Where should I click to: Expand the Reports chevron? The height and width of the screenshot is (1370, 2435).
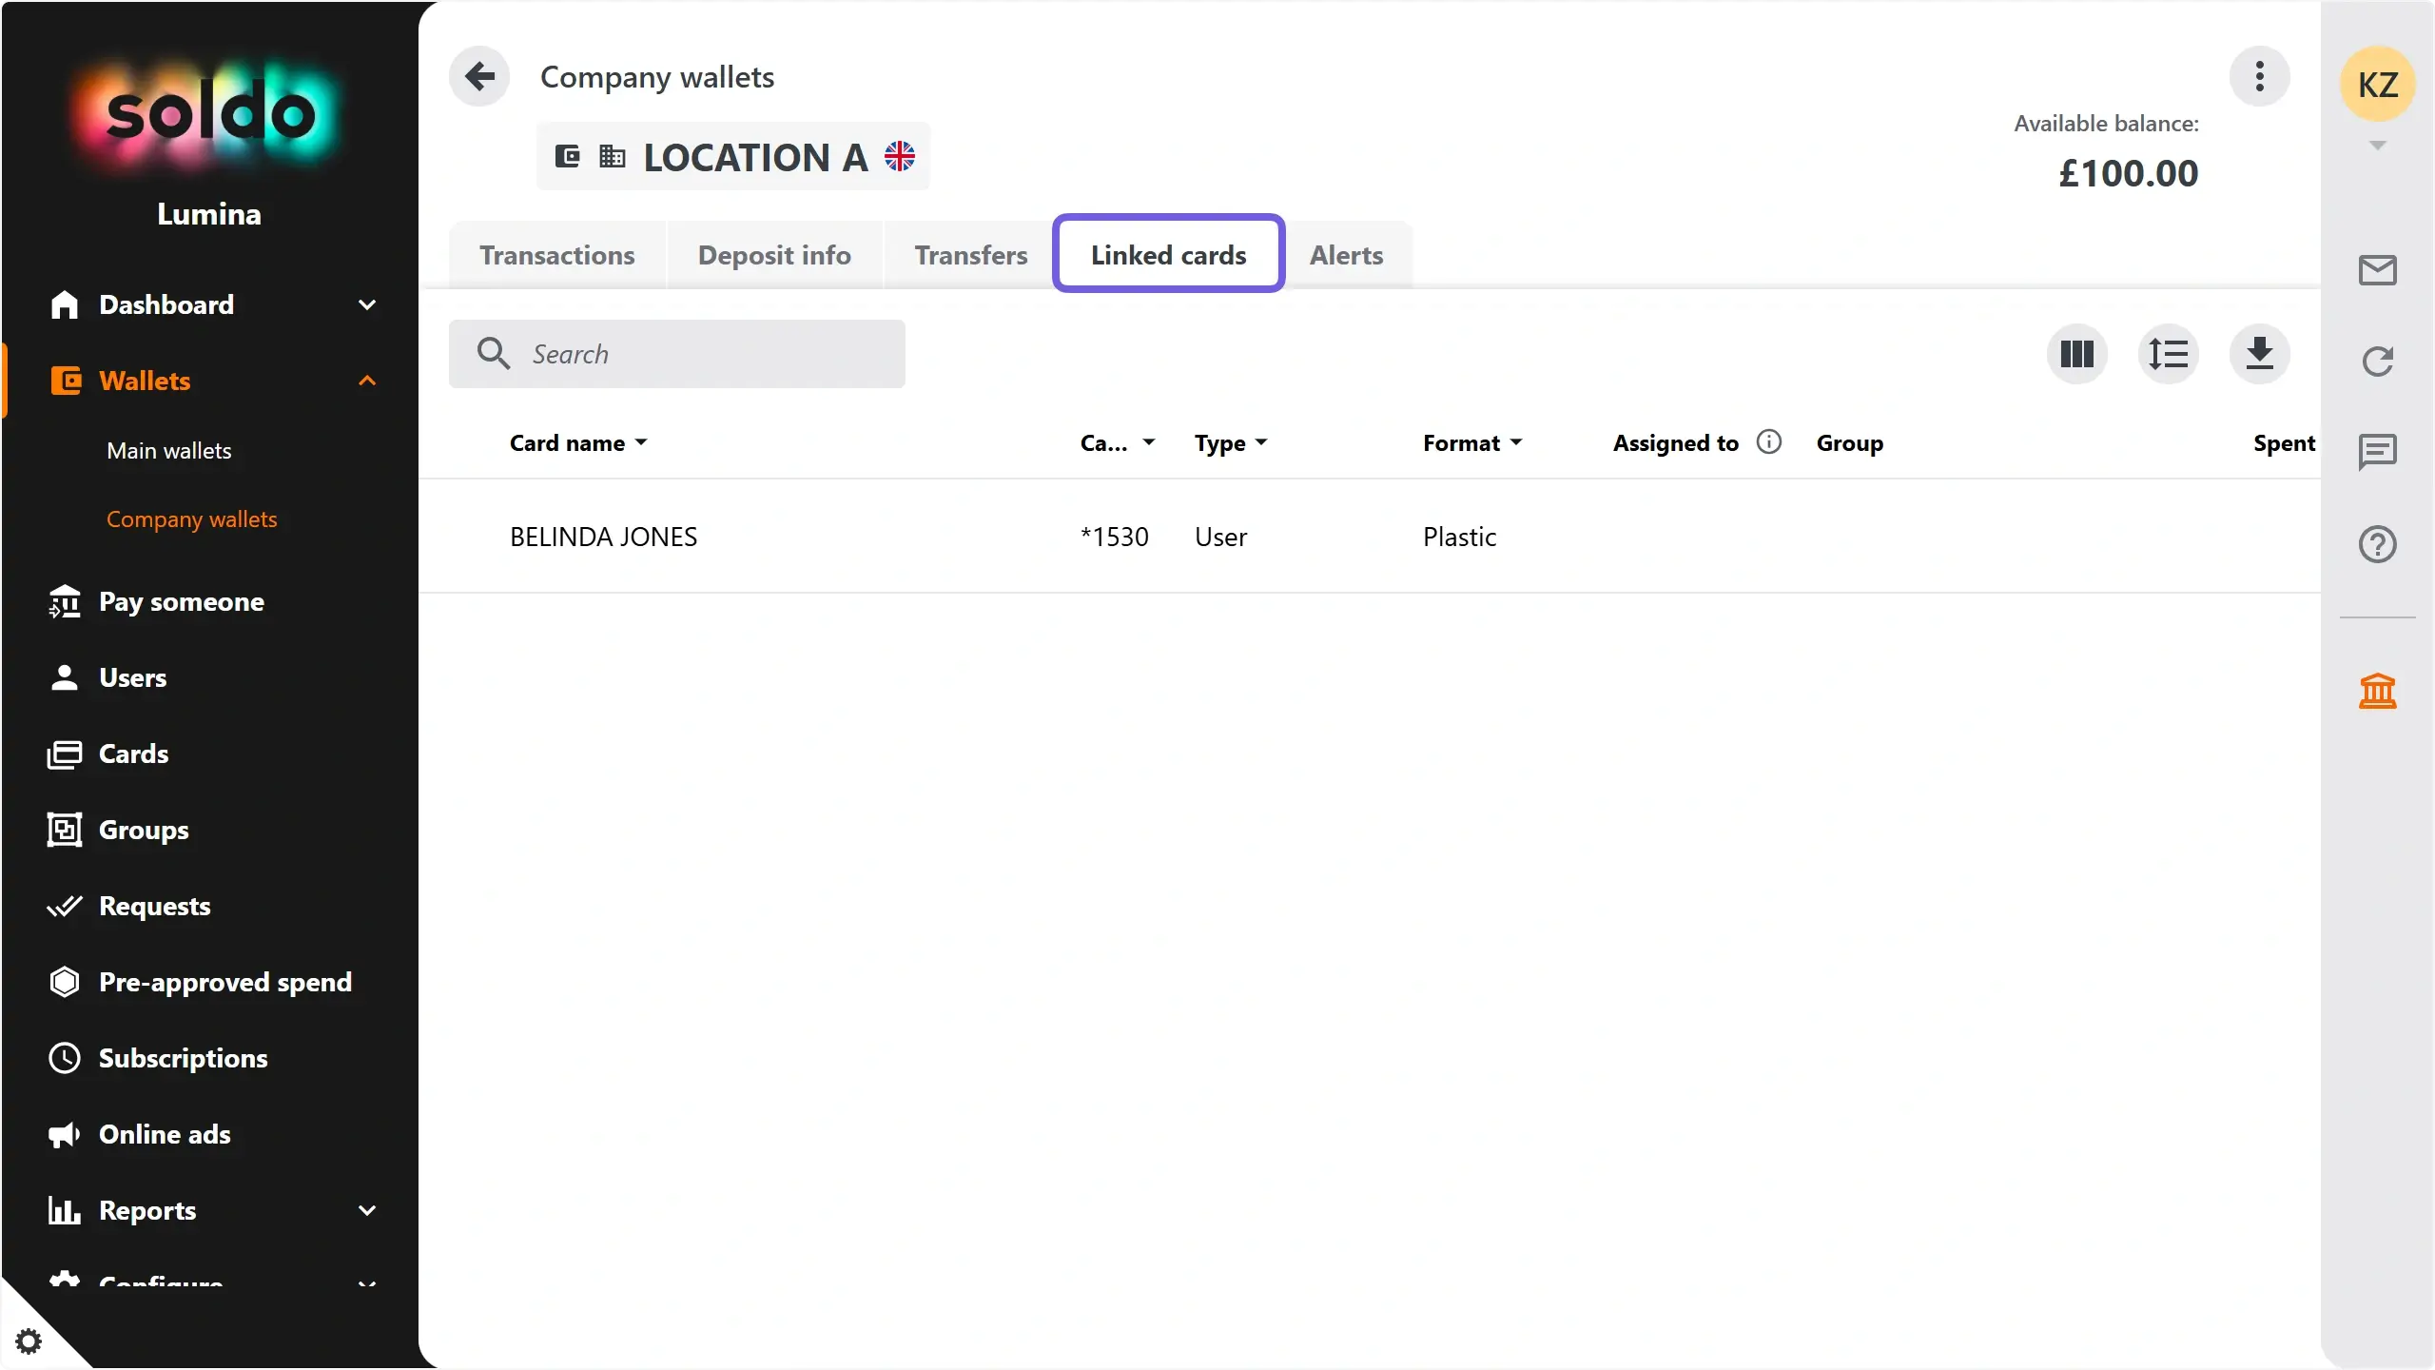coord(367,1210)
